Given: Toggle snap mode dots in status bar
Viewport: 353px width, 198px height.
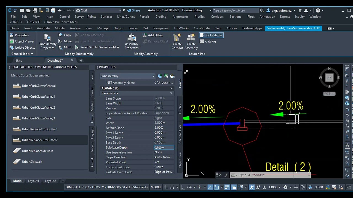Looking at the screenshot, I should click(172, 187).
